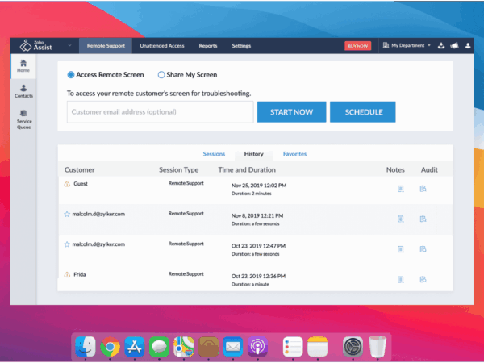Open Service Queue in the sidebar
Image resolution: width=484 pixels, height=363 pixels.
pyautogui.click(x=23, y=119)
